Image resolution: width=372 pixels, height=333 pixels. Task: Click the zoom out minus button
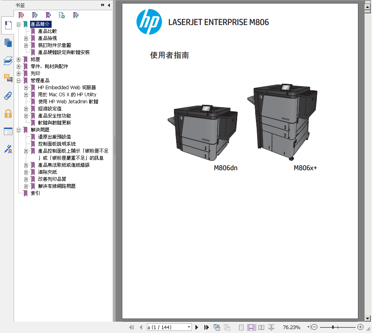(x=314, y=327)
